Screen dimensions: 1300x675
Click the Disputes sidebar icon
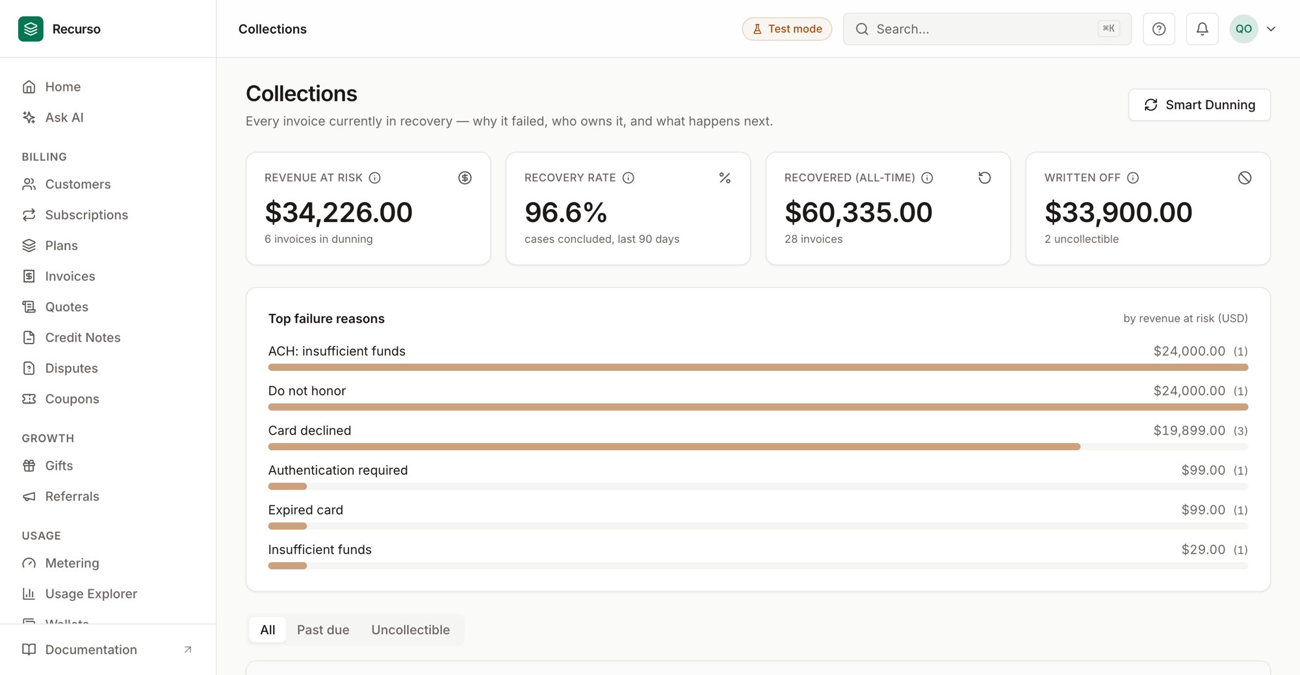[x=29, y=368]
